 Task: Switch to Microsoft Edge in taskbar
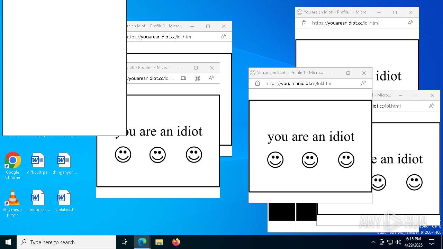[142, 242]
